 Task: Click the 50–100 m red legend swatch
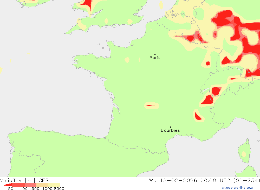point(18,185)
